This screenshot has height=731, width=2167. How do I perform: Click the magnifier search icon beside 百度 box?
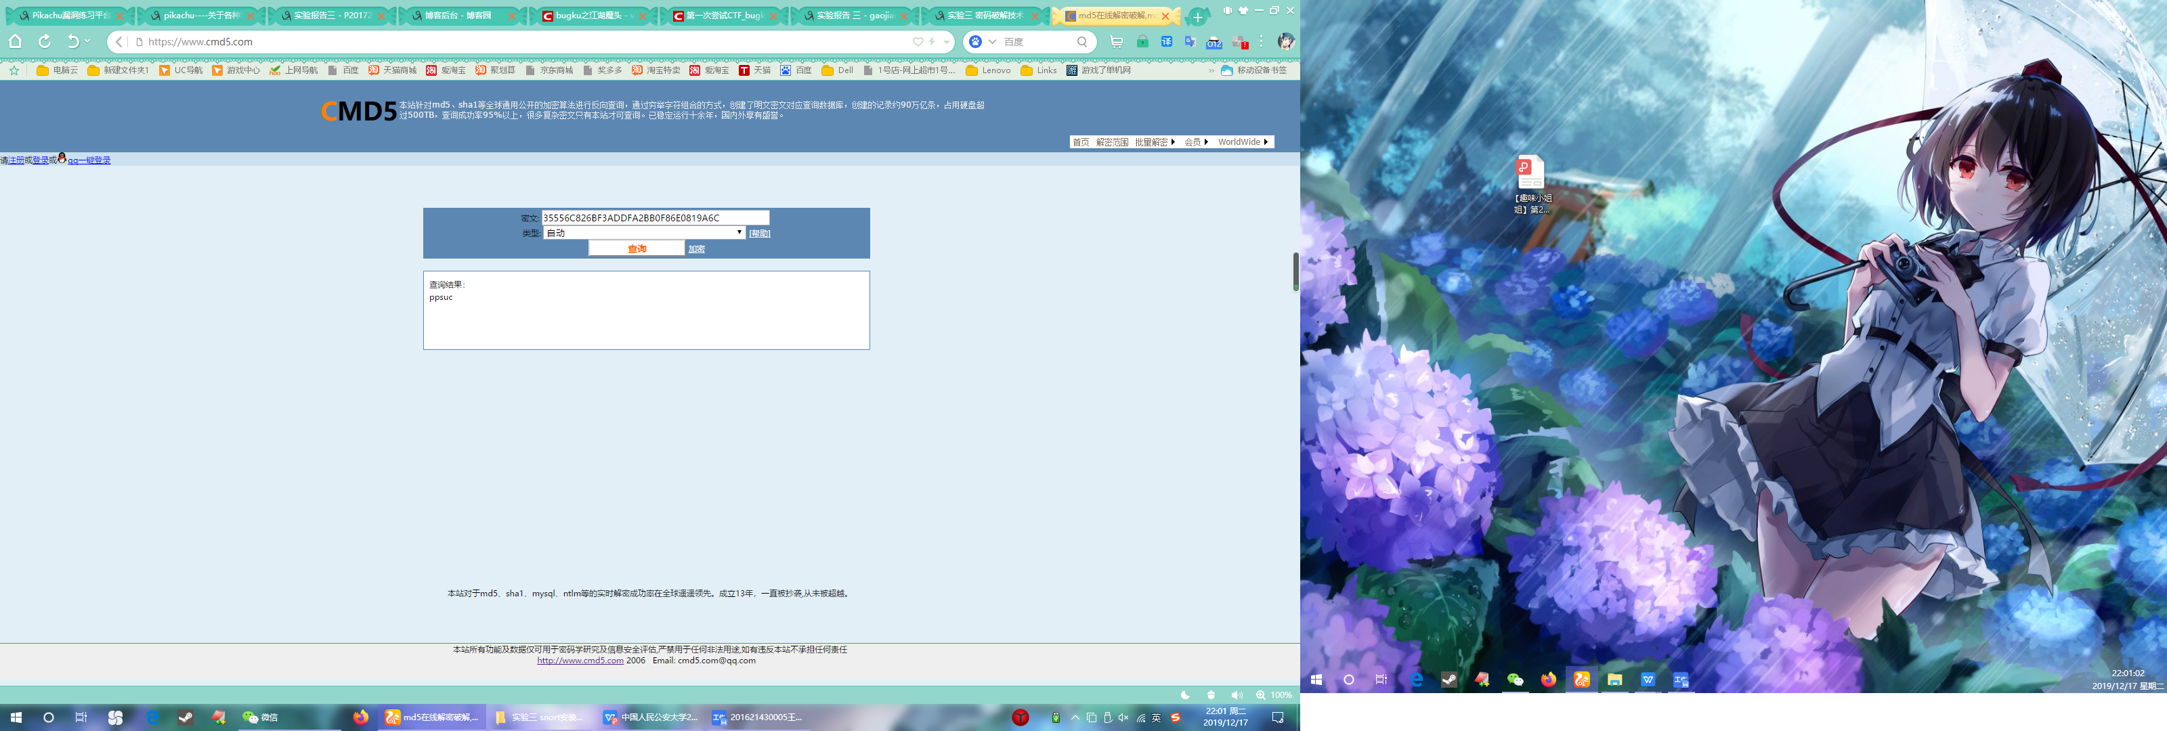click(x=1082, y=41)
